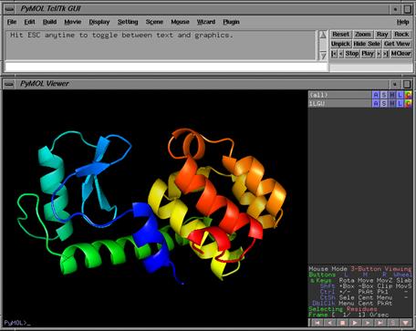
Task: Click the Play button in Tcl/Tk GUI
Action: (x=368, y=54)
